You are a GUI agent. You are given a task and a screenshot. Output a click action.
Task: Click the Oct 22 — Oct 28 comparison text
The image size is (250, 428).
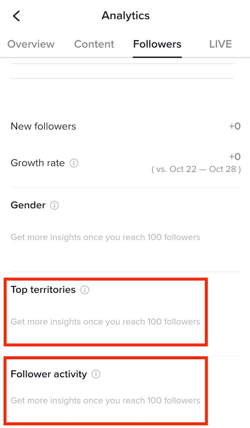[x=196, y=169]
